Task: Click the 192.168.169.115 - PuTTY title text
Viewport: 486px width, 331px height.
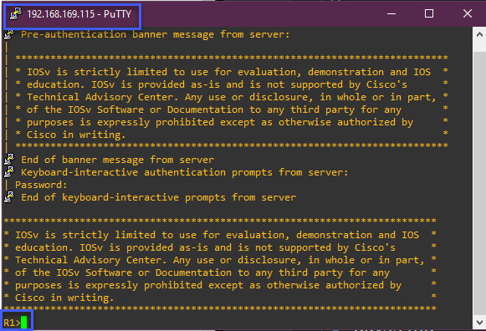Action: (x=79, y=14)
